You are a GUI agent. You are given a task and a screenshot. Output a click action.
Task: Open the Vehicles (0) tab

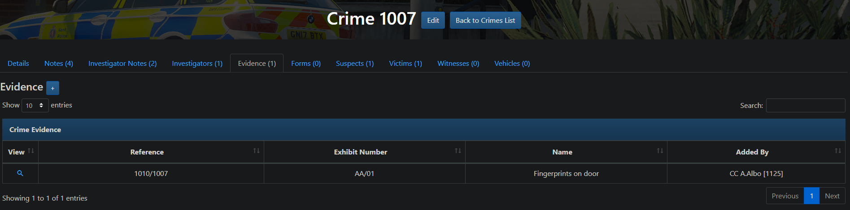coord(512,64)
